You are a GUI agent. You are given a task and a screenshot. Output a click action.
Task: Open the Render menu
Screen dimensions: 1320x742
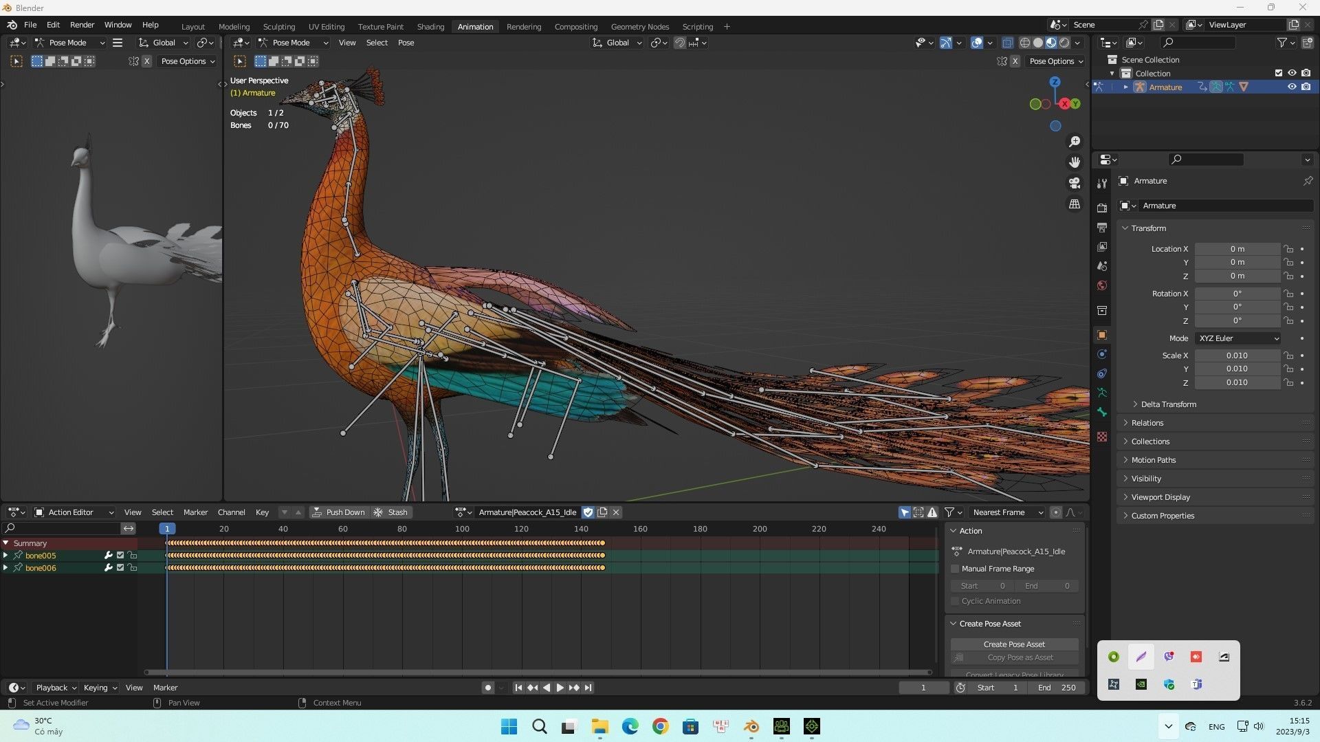(82, 25)
